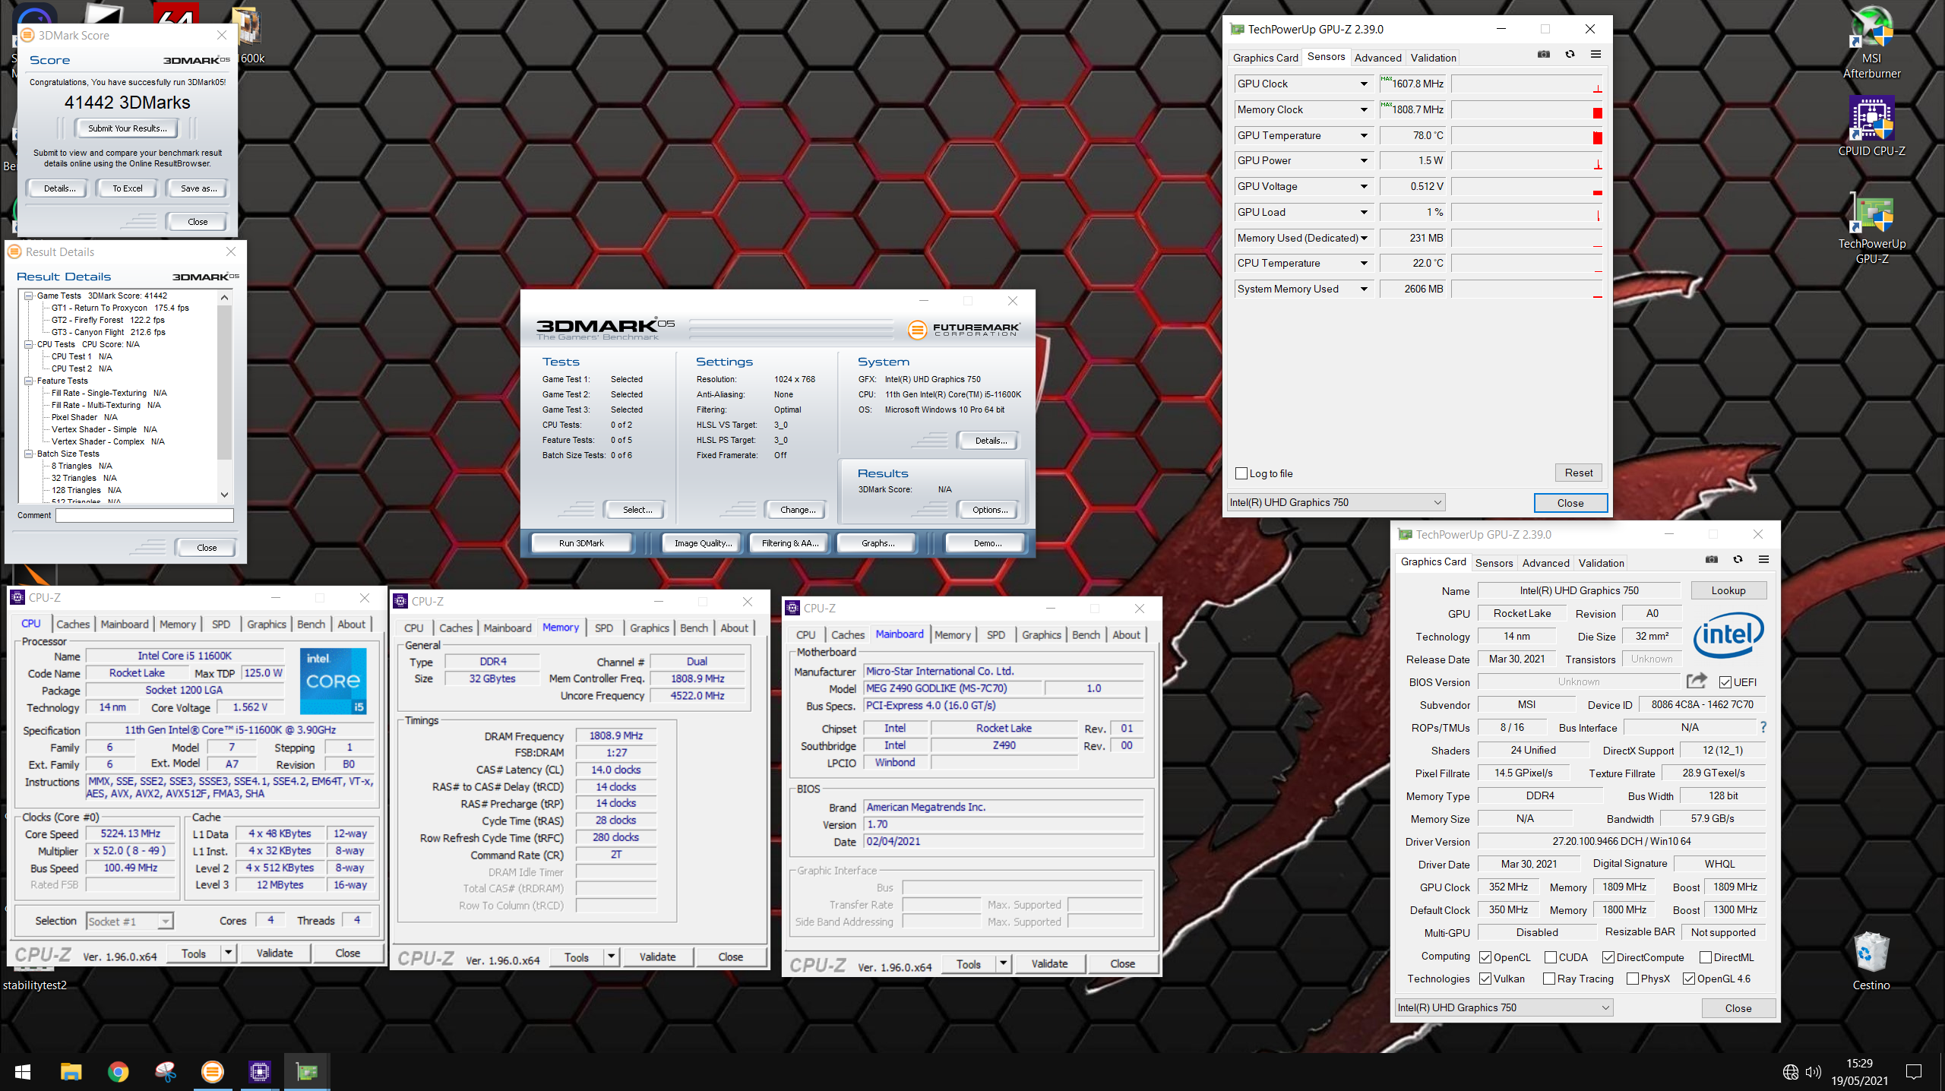Toggle the UEFI checkbox in GPU-Z
This screenshot has width=1945, height=1091.
[1725, 682]
